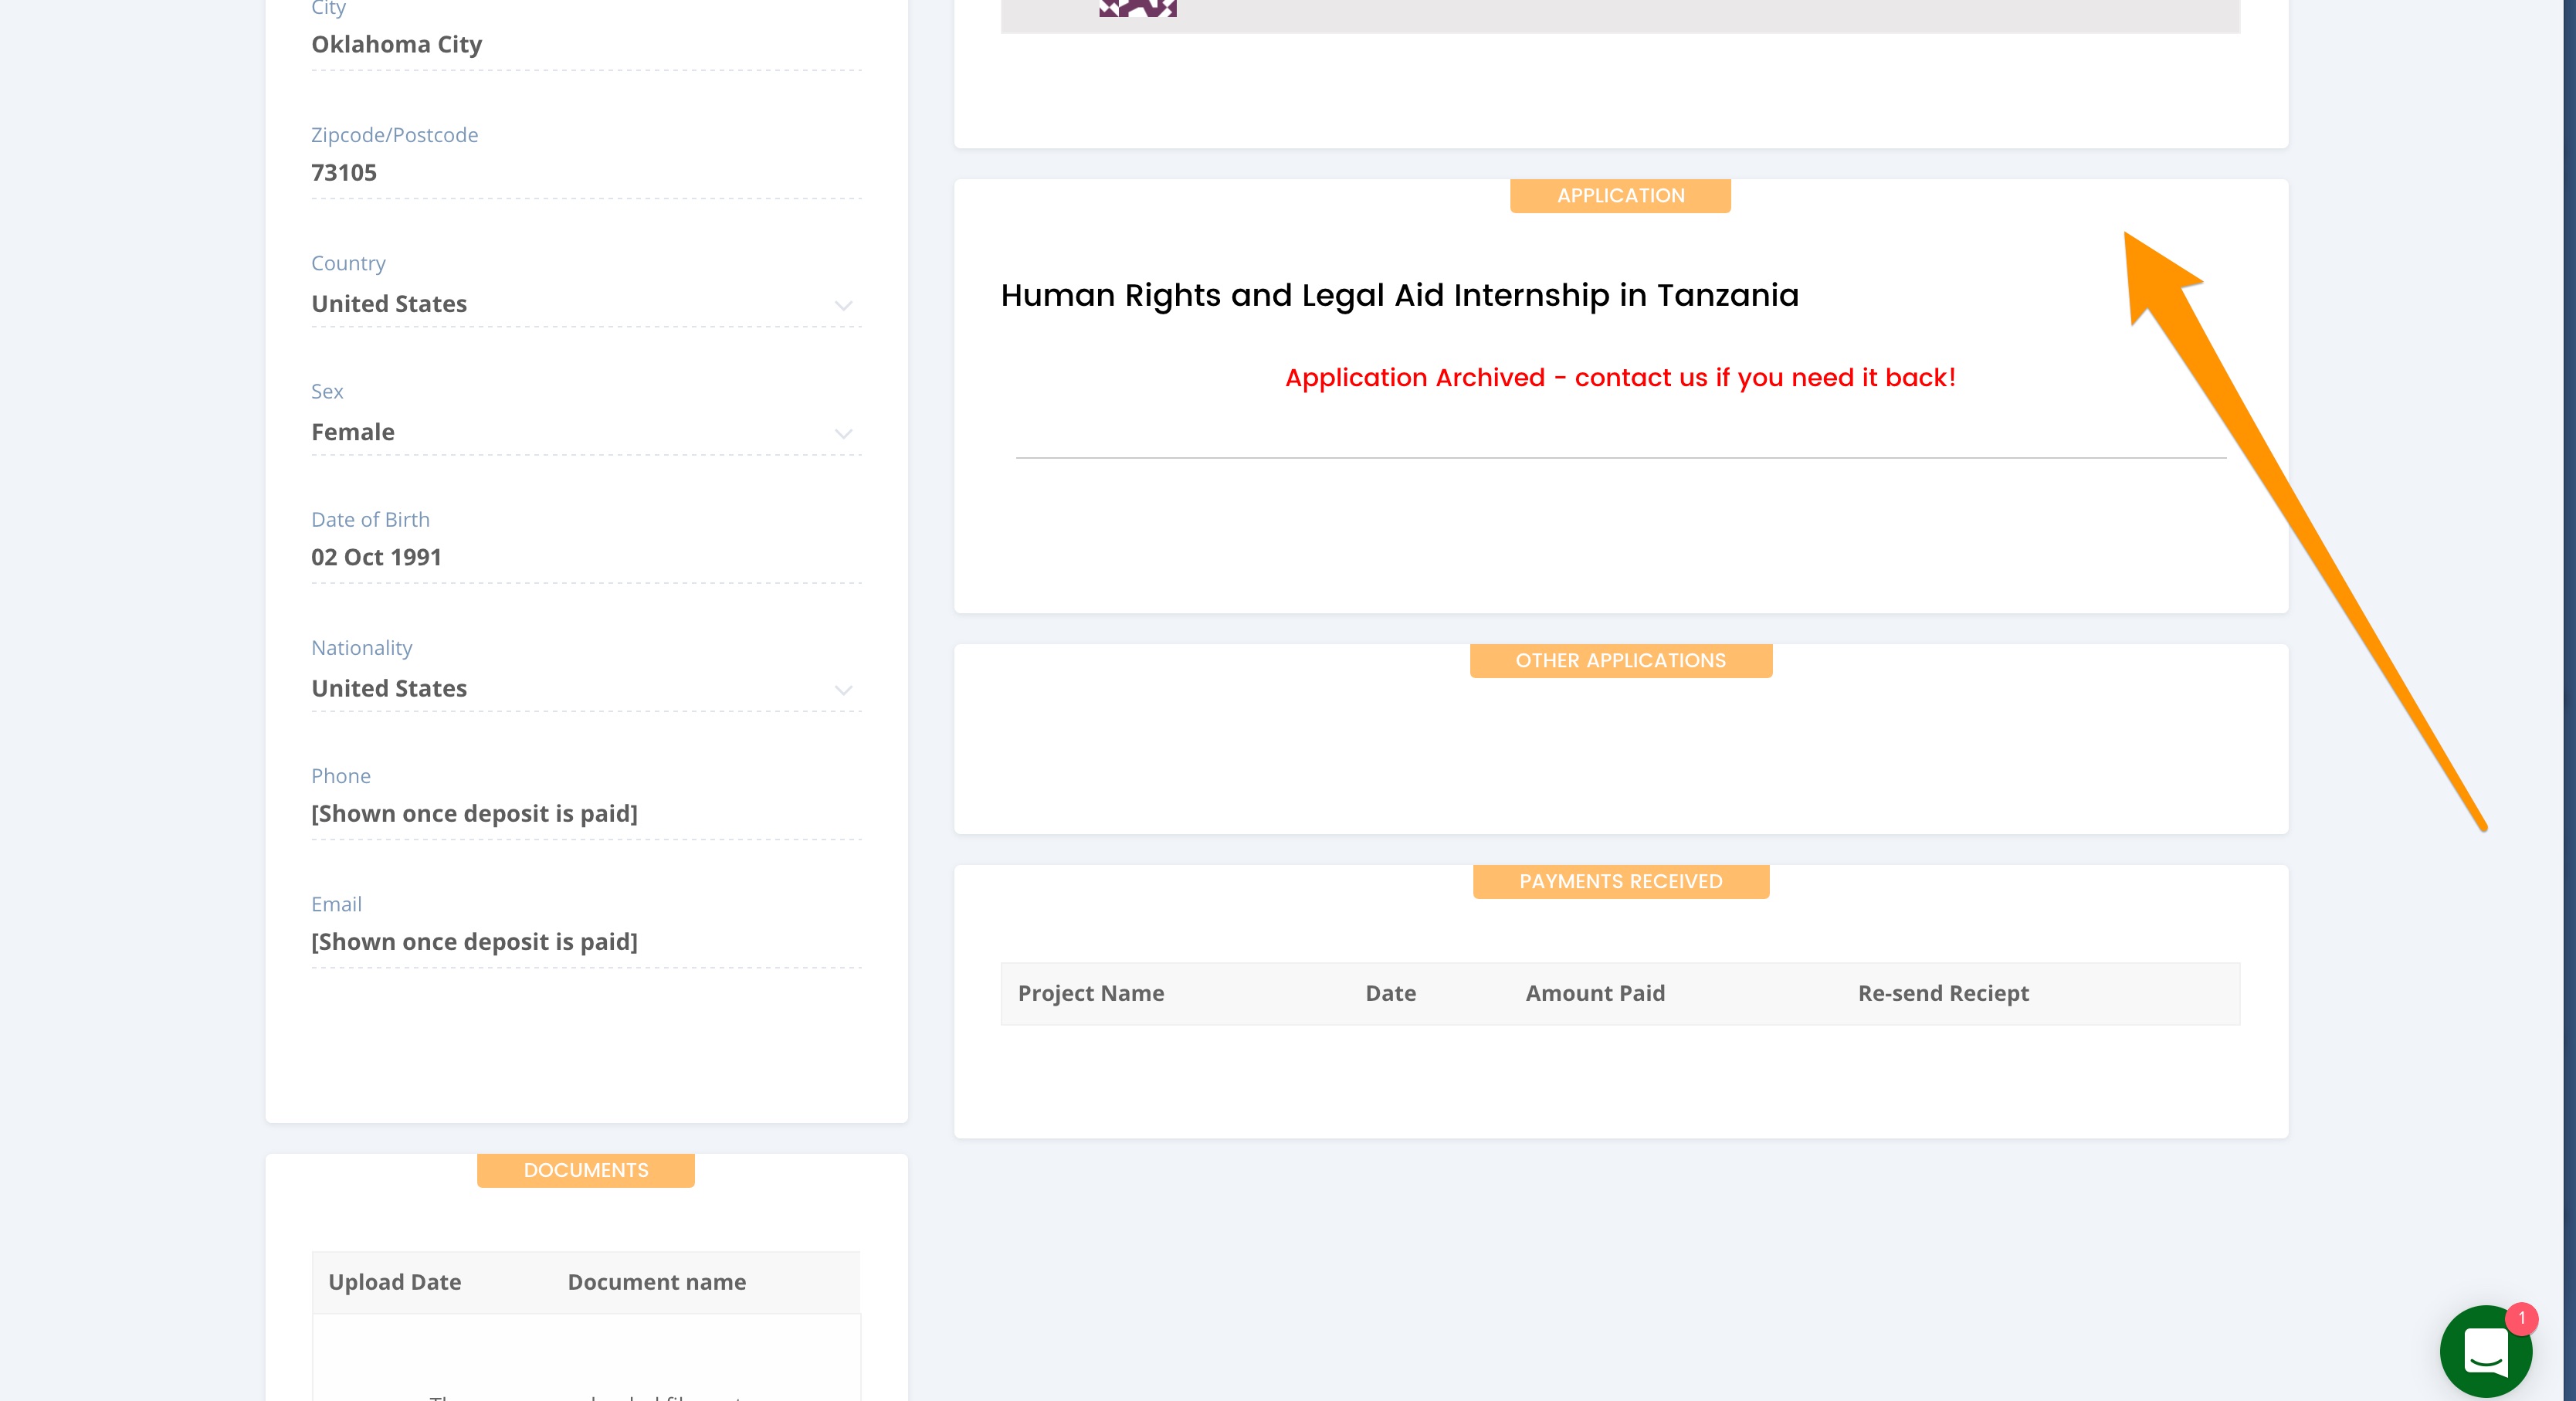
Task: Expand the Country dropdown chevron
Action: click(843, 305)
